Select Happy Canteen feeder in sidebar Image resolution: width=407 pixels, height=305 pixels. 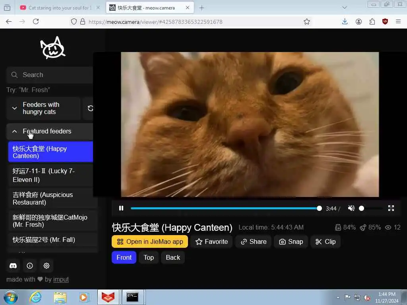[50, 152]
